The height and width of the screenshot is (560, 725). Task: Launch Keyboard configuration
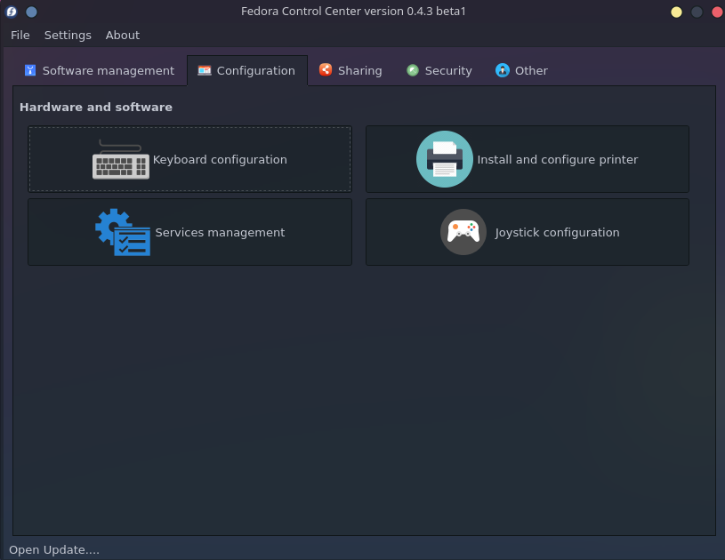click(x=190, y=159)
